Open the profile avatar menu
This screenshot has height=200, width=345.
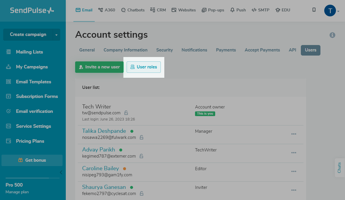coord(330,11)
